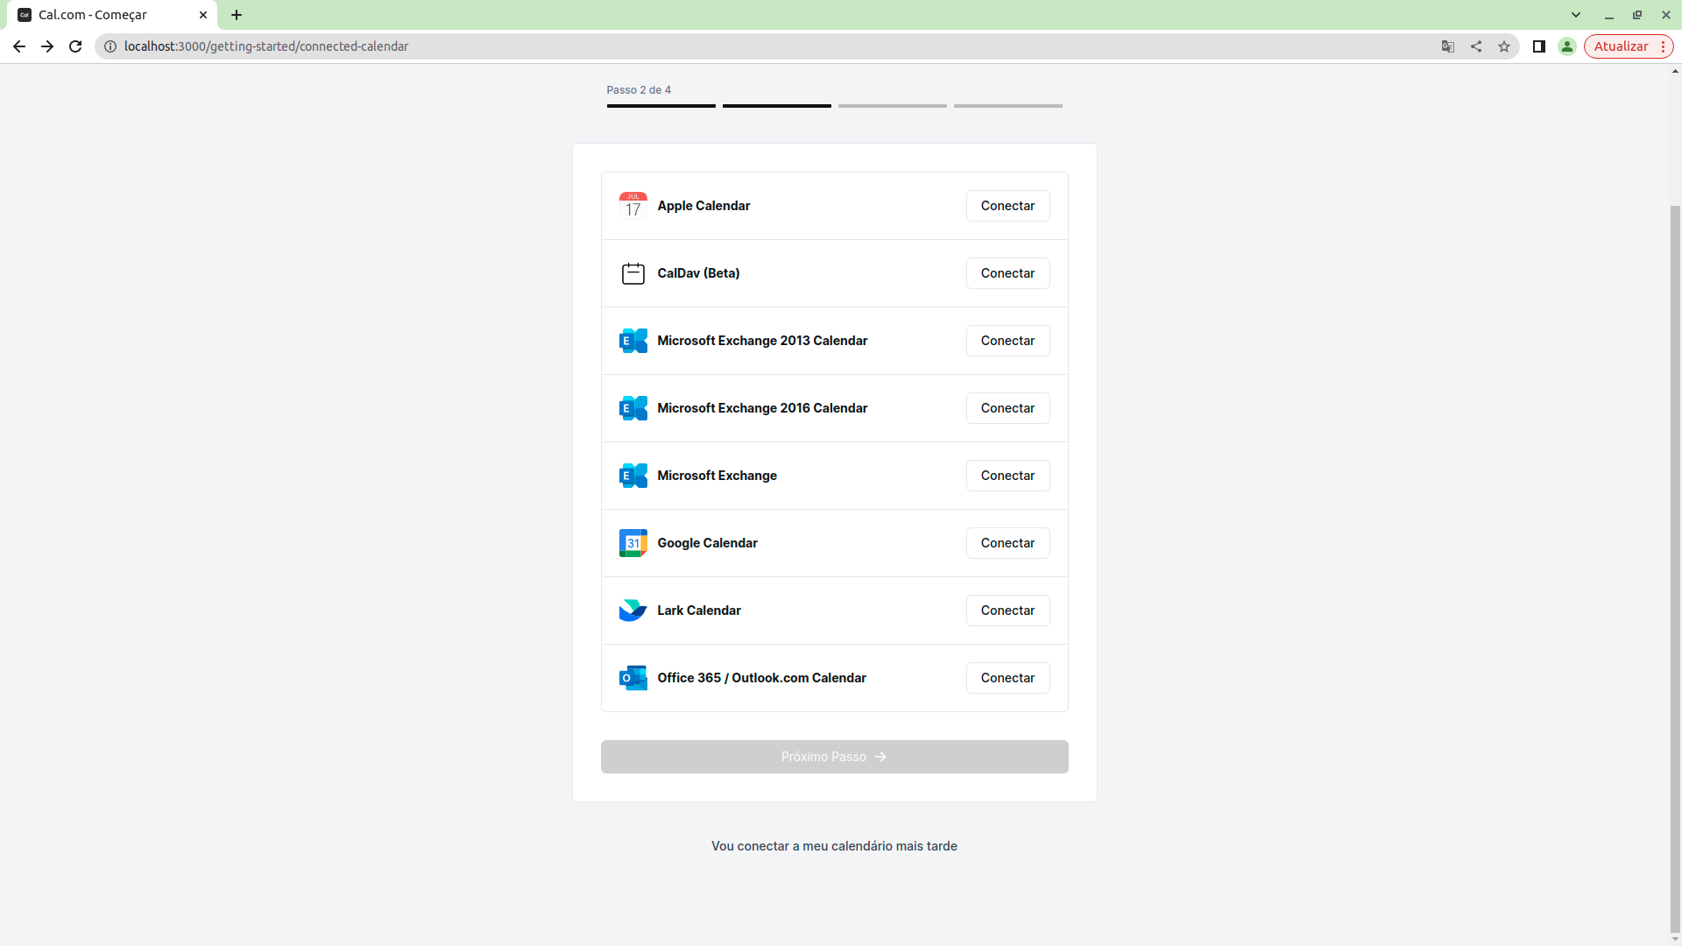Screen dimensions: 1682x946
Task: Open the Google Translate page option
Action: click(1448, 46)
